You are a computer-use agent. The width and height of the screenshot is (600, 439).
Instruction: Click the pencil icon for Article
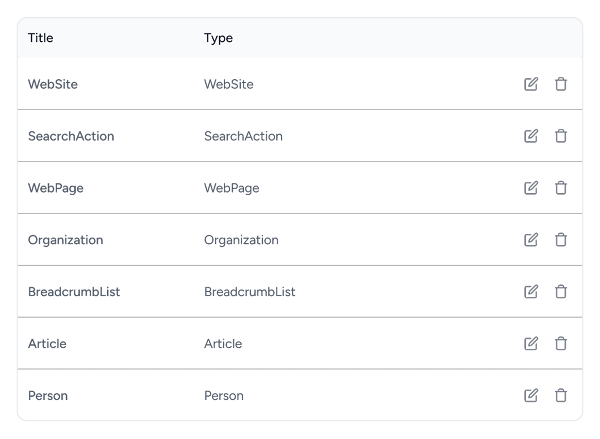531,343
